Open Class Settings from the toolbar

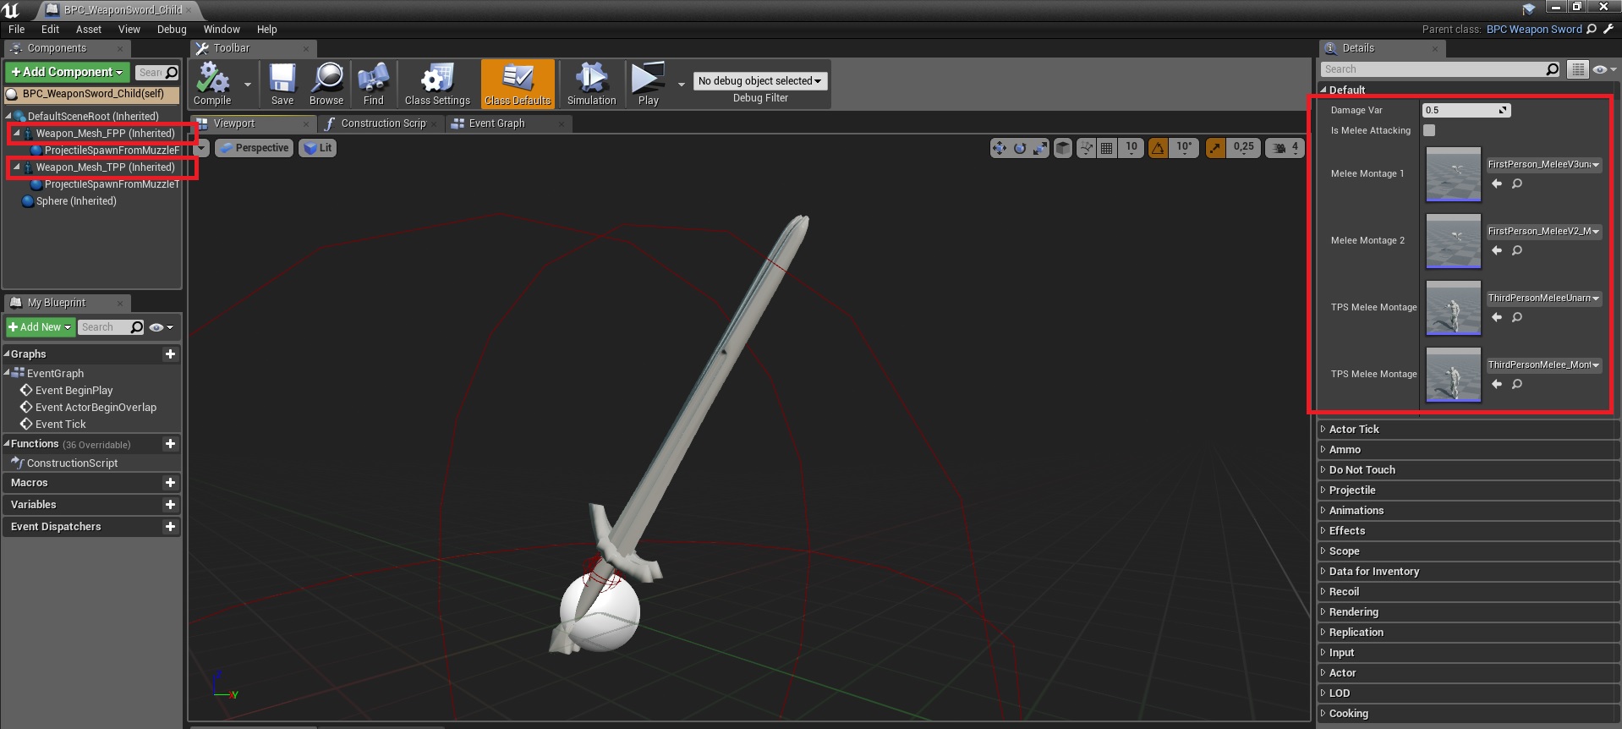(436, 84)
